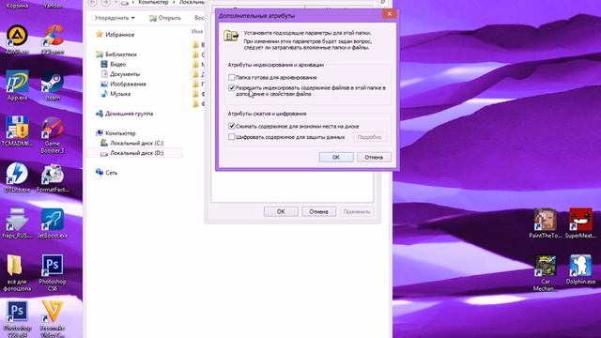This screenshot has height=338, width=601.
Task: Select 'Избранное' in the Explorer sidebar
Action: [119, 35]
